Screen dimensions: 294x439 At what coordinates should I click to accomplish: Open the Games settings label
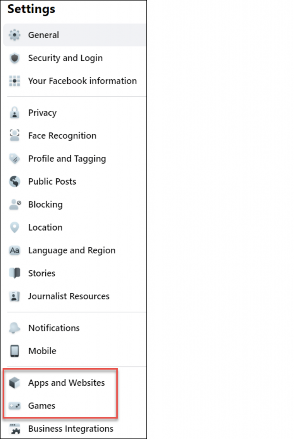42,406
